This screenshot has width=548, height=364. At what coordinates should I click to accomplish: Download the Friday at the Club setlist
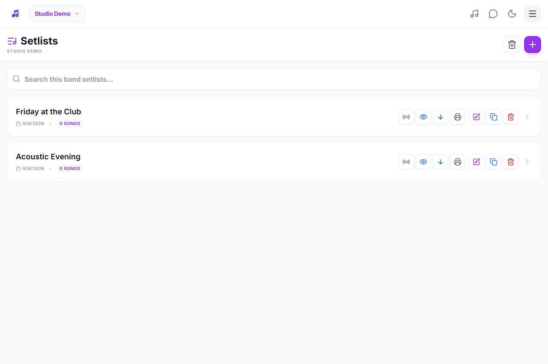441,117
